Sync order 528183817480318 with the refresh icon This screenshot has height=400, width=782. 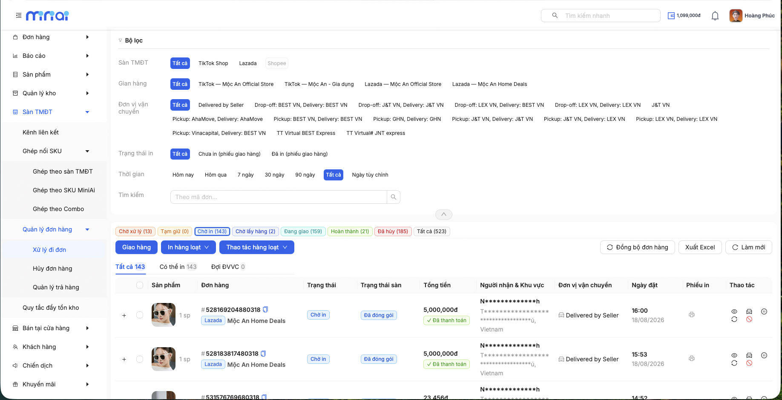[734, 363]
